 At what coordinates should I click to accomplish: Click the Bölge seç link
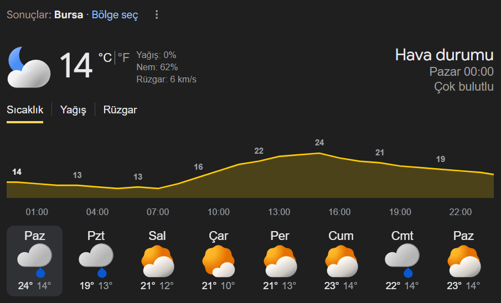[x=115, y=15]
